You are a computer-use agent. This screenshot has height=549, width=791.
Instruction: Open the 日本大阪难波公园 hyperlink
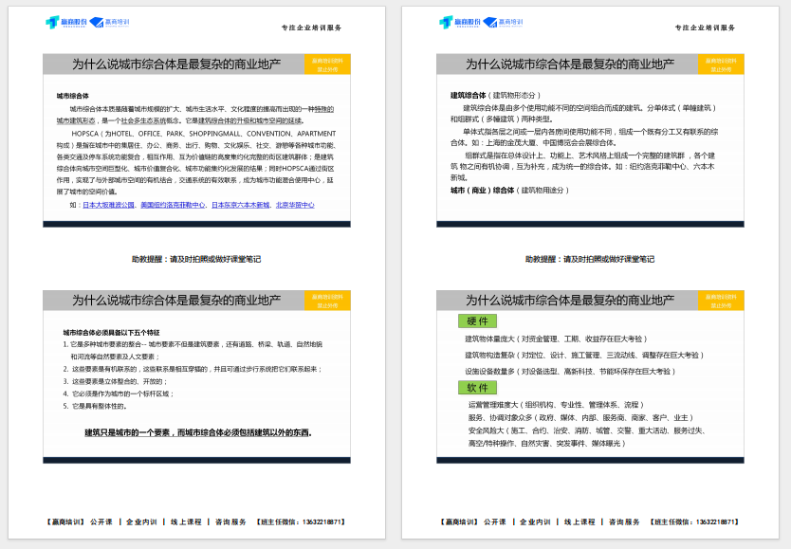click(x=108, y=205)
